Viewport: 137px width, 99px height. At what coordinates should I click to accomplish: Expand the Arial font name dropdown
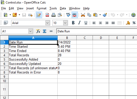(47, 23)
